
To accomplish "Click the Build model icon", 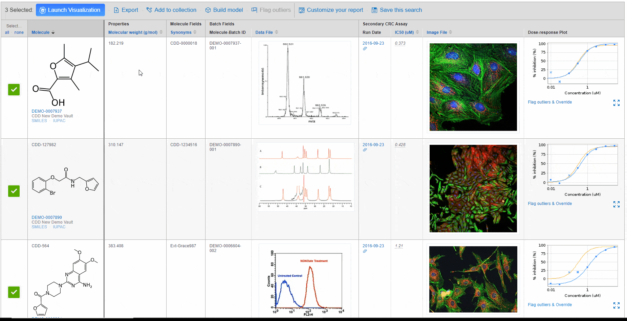I will click(x=208, y=10).
